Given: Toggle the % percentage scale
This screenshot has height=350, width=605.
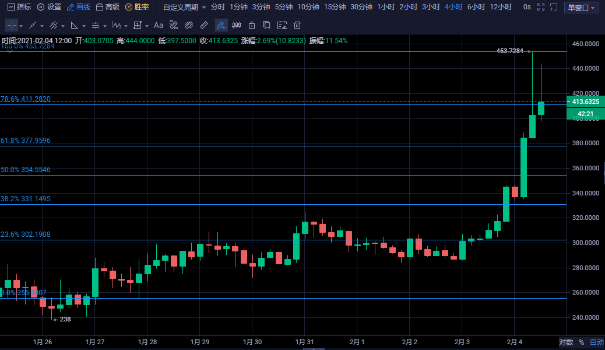Looking at the screenshot, I should tap(581, 342).
